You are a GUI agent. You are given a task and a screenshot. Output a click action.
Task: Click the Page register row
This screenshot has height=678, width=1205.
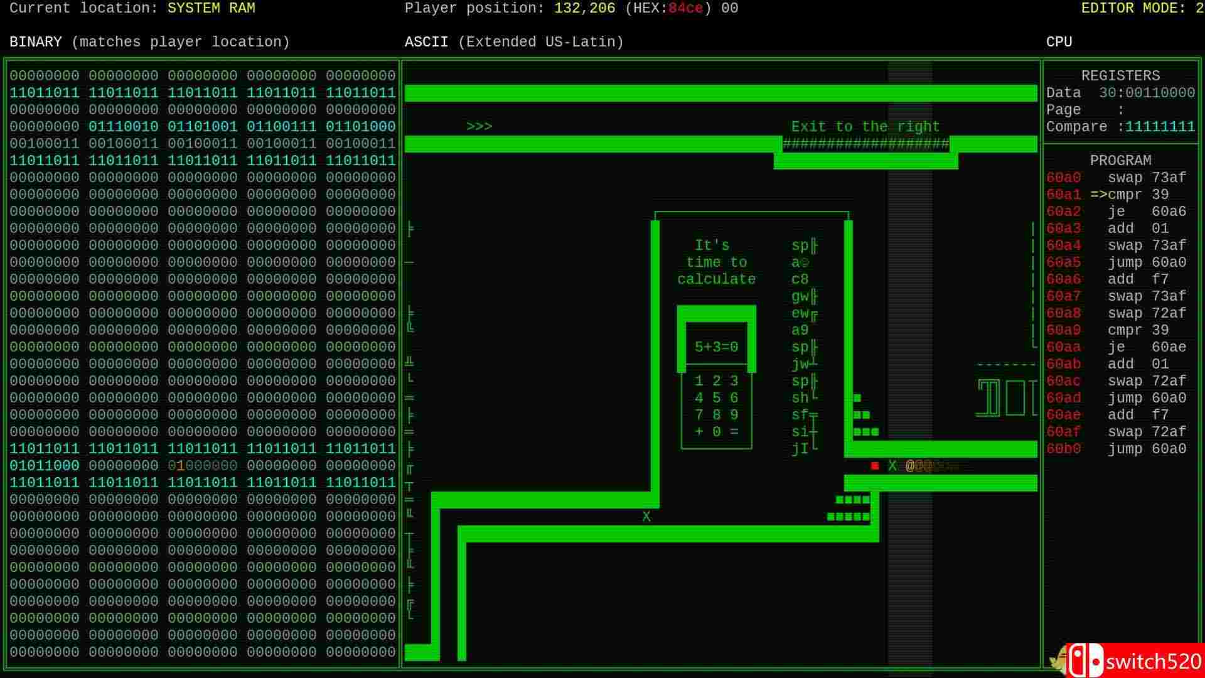pyautogui.click(x=1120, y=110)
